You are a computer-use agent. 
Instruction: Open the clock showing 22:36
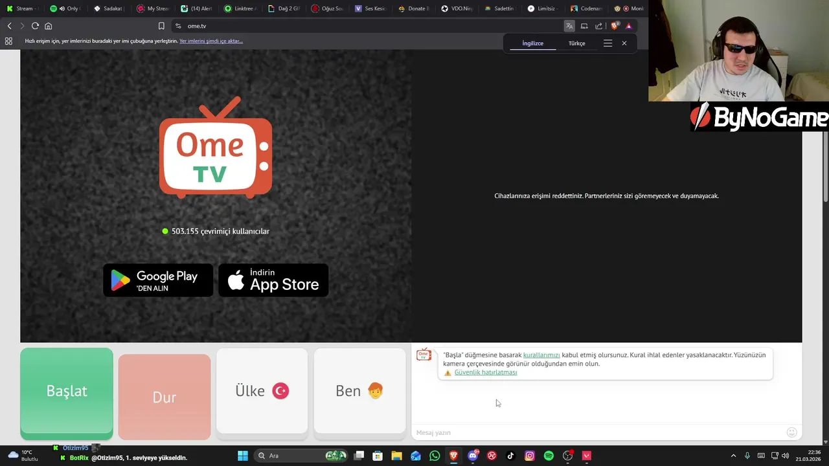click(809, 456)
